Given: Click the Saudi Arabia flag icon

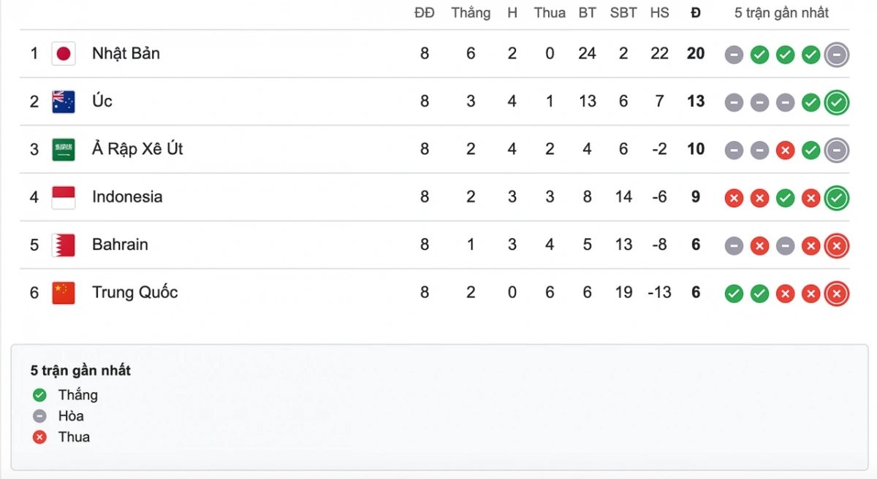Looking at the screenshot, I should pyautogui.click(x=64, y=149).
